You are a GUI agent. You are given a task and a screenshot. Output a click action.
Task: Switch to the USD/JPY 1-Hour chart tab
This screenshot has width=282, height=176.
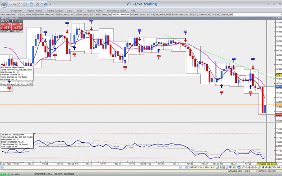coord(83,14)
